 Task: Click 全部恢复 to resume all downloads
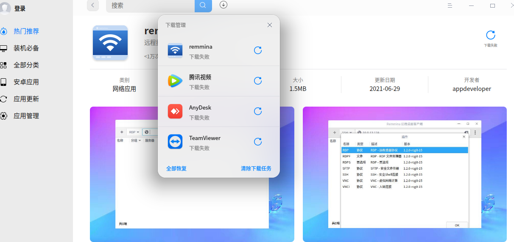pos(176,168)
